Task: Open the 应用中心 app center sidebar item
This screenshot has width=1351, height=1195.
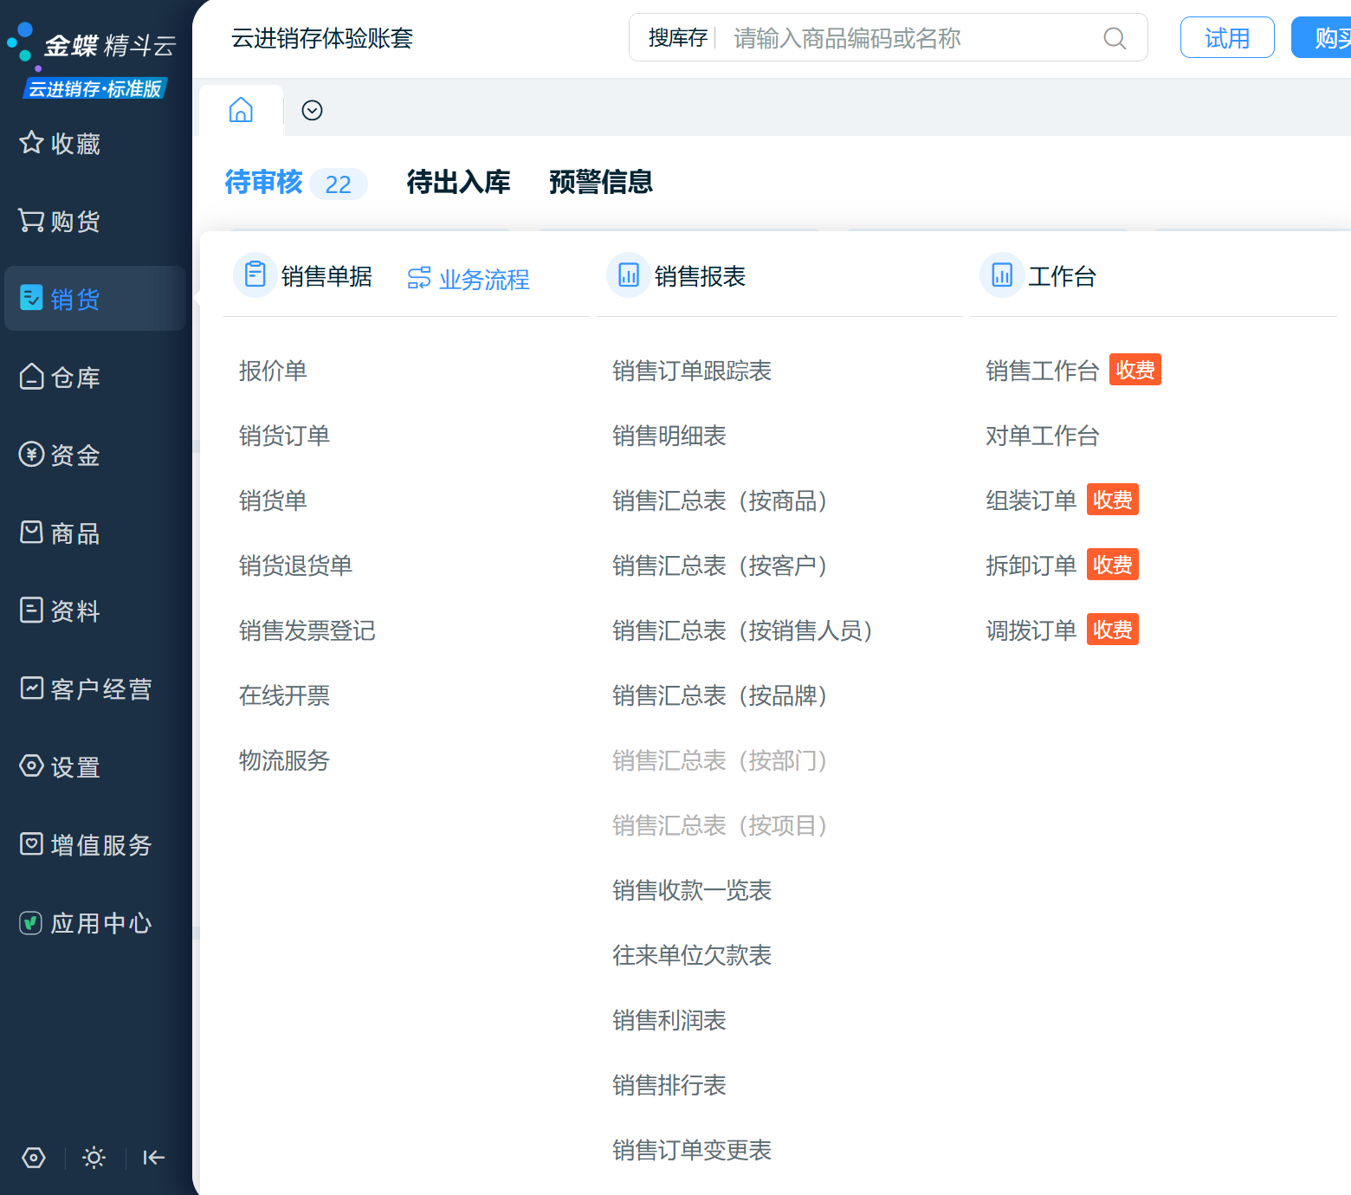Action: (85, 922)
